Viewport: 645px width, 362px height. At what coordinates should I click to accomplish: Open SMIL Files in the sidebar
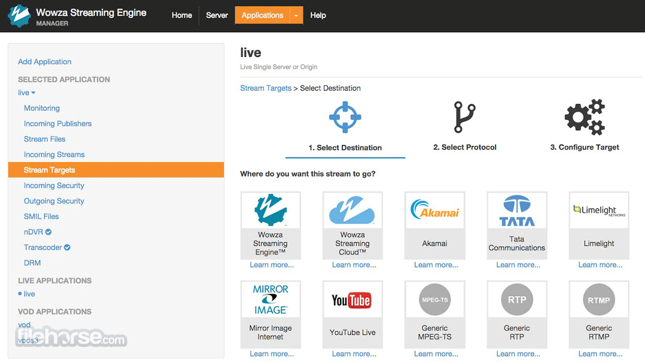click(x=41, y=217)
